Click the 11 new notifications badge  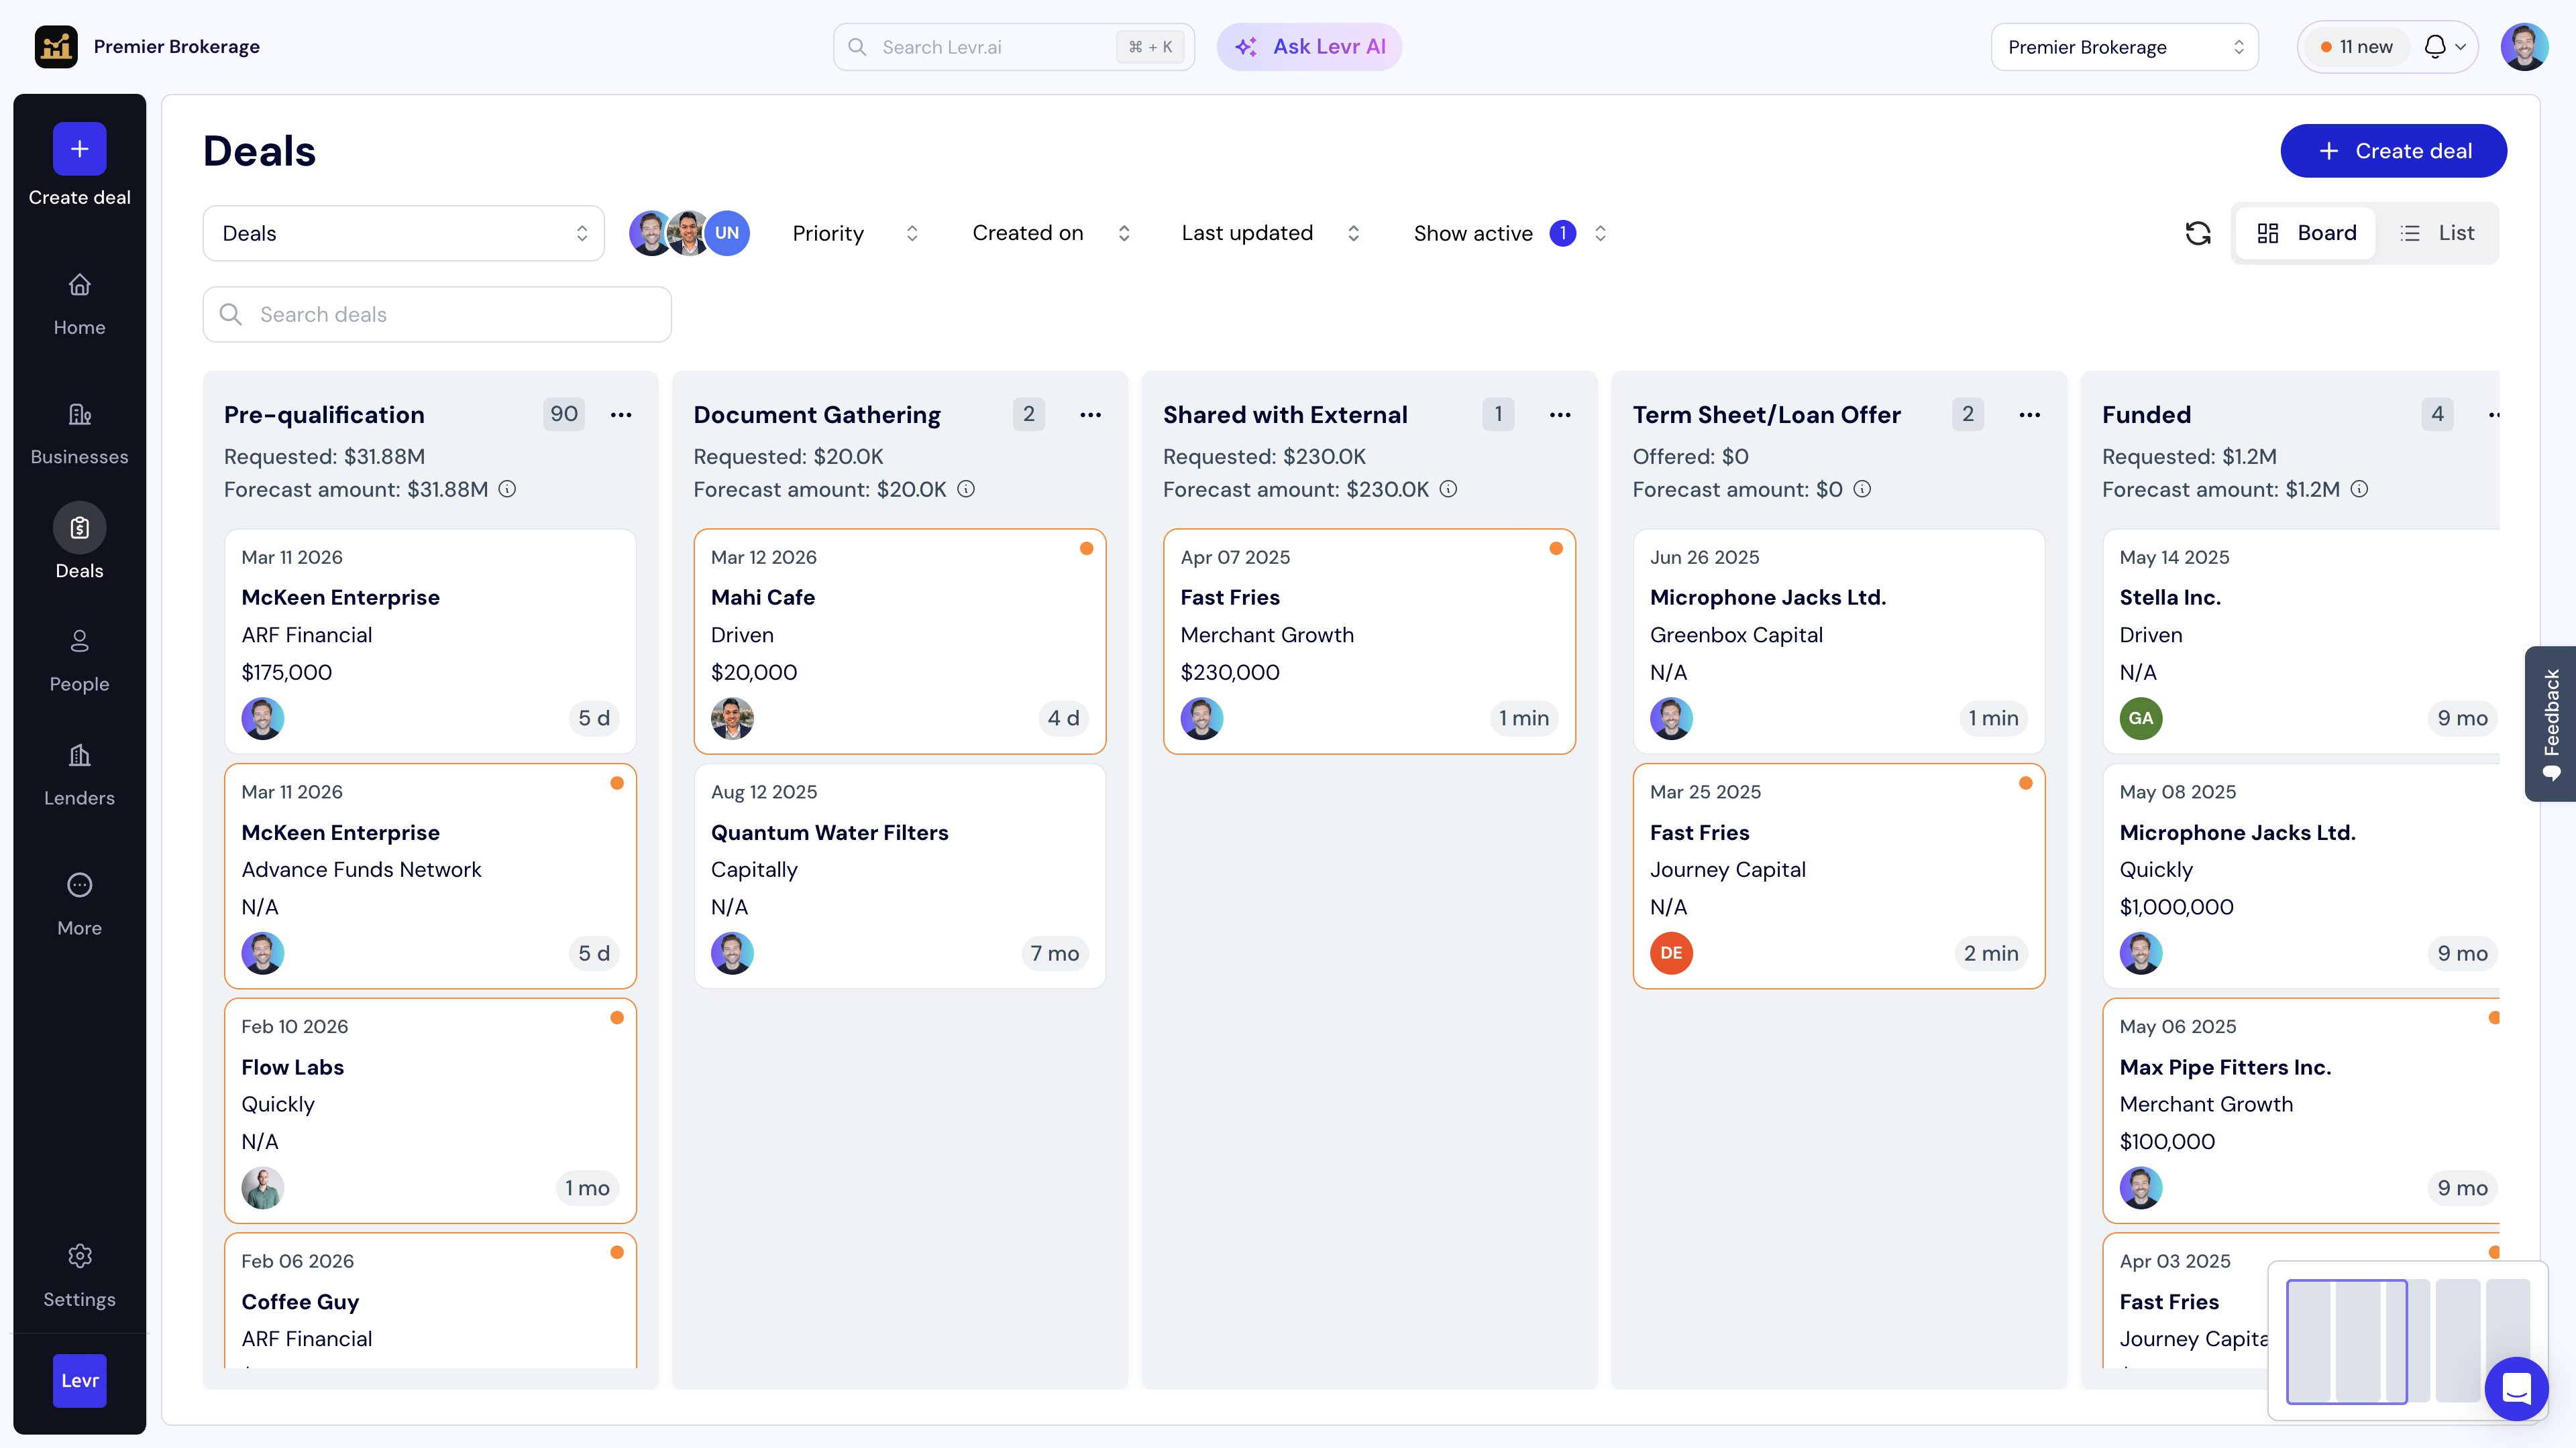2357,47
